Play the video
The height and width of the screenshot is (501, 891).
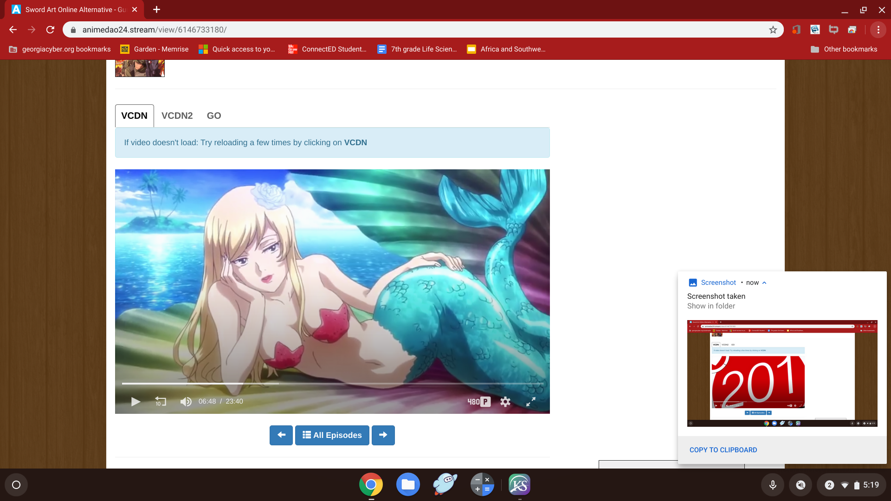tap(136, 402)
